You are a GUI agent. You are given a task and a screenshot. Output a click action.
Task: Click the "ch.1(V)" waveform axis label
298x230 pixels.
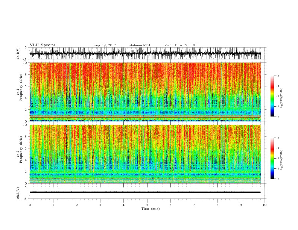[x=18, y=53]
